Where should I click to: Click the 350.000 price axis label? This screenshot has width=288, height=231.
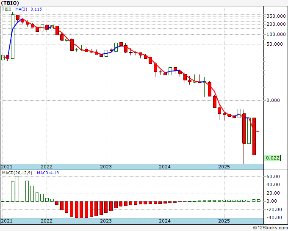pos(276,16)
